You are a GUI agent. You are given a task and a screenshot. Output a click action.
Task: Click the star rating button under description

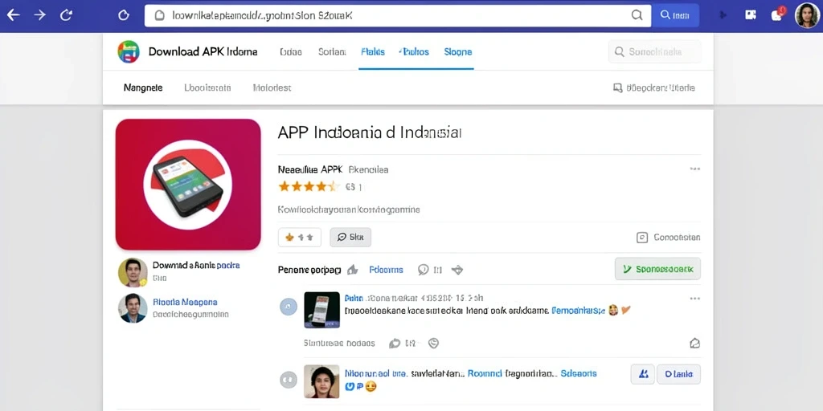(299, 237)
